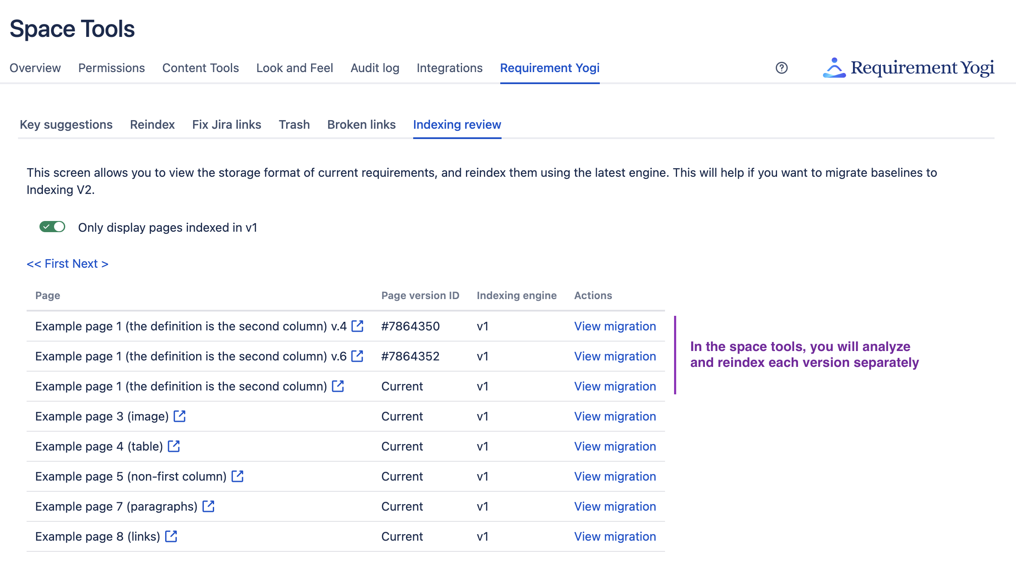Click the Page column header
The image size is (1016, 581).
pyautogui.click(x=48, y=295)
